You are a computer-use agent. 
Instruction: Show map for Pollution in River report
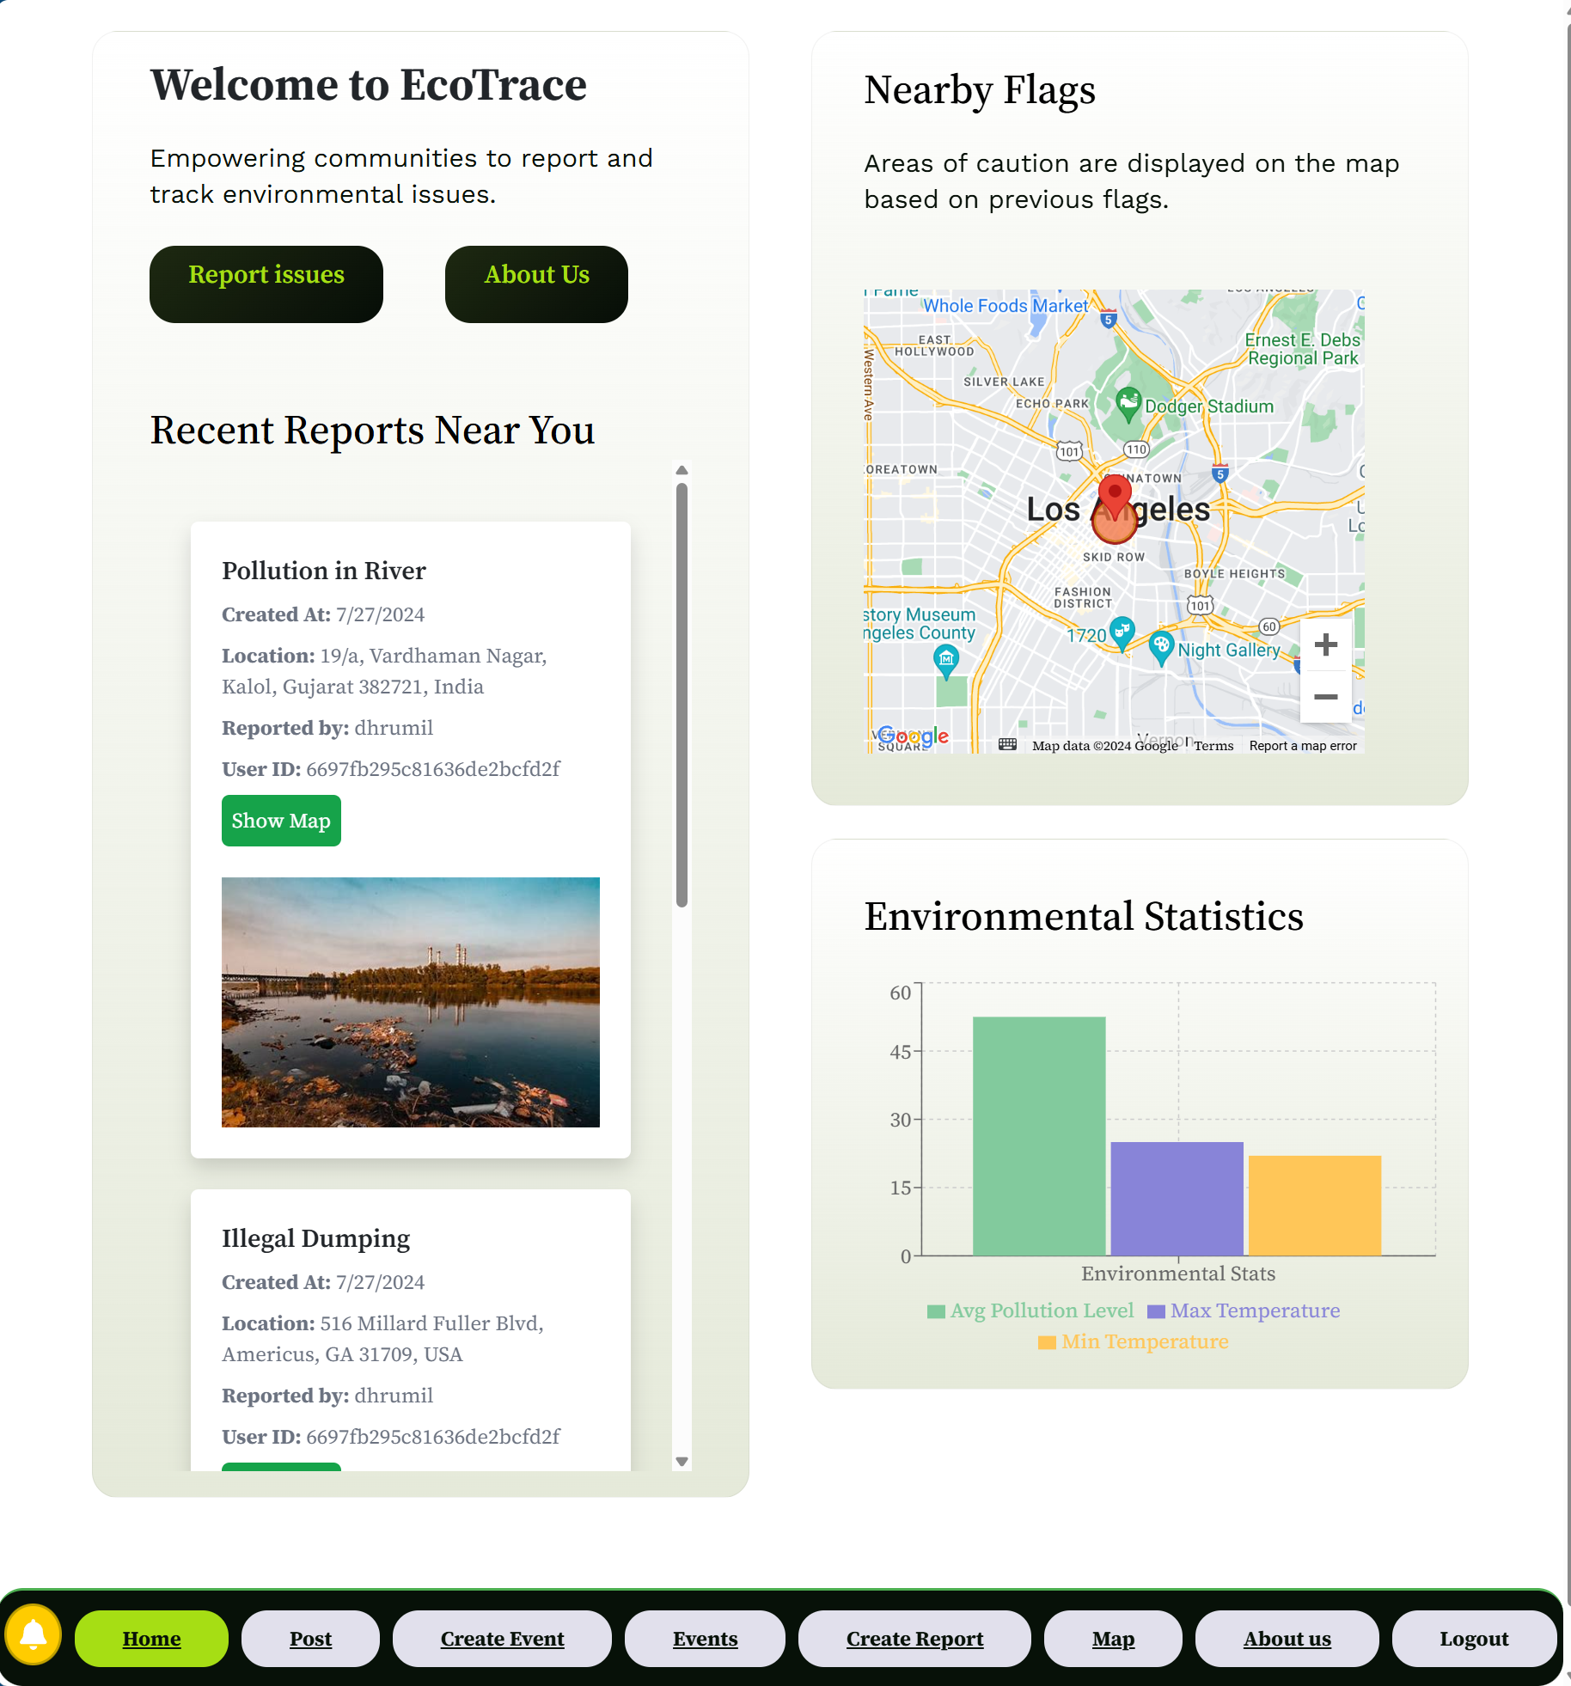[281, 821]
